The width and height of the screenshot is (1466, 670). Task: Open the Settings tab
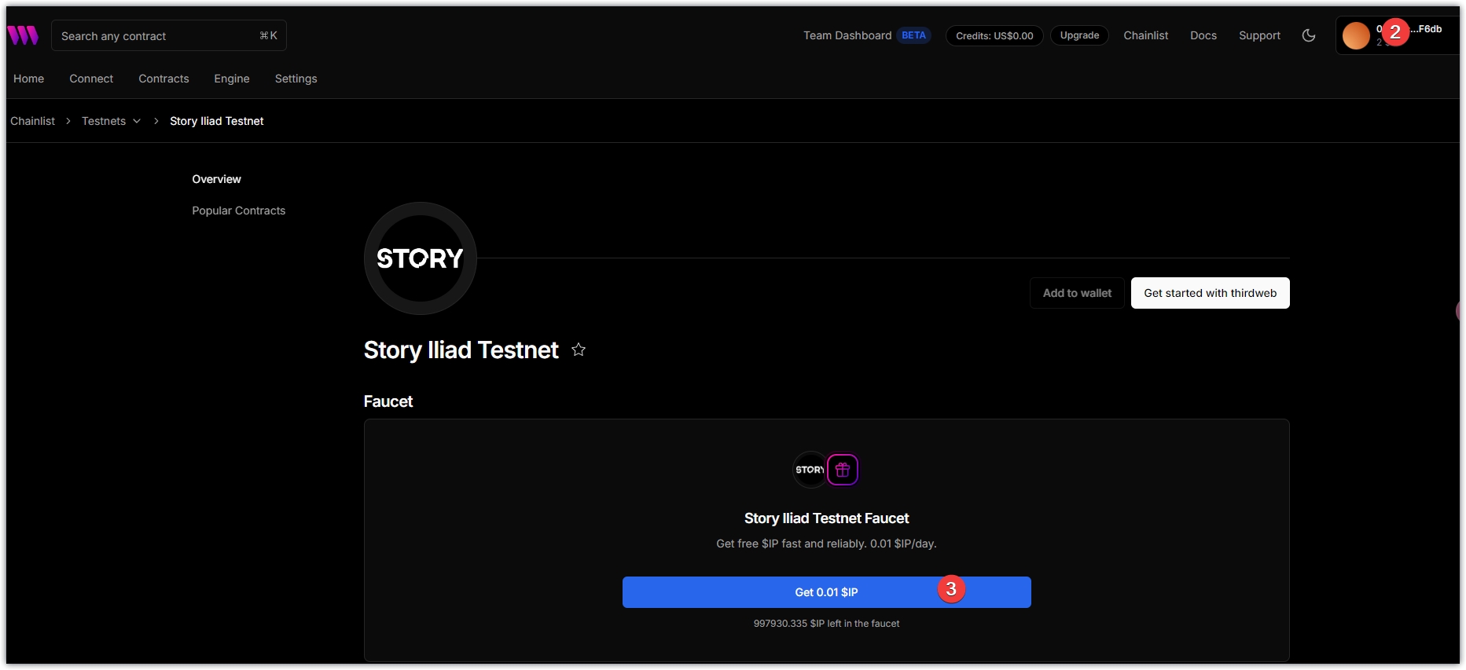(x=296, y=79)
